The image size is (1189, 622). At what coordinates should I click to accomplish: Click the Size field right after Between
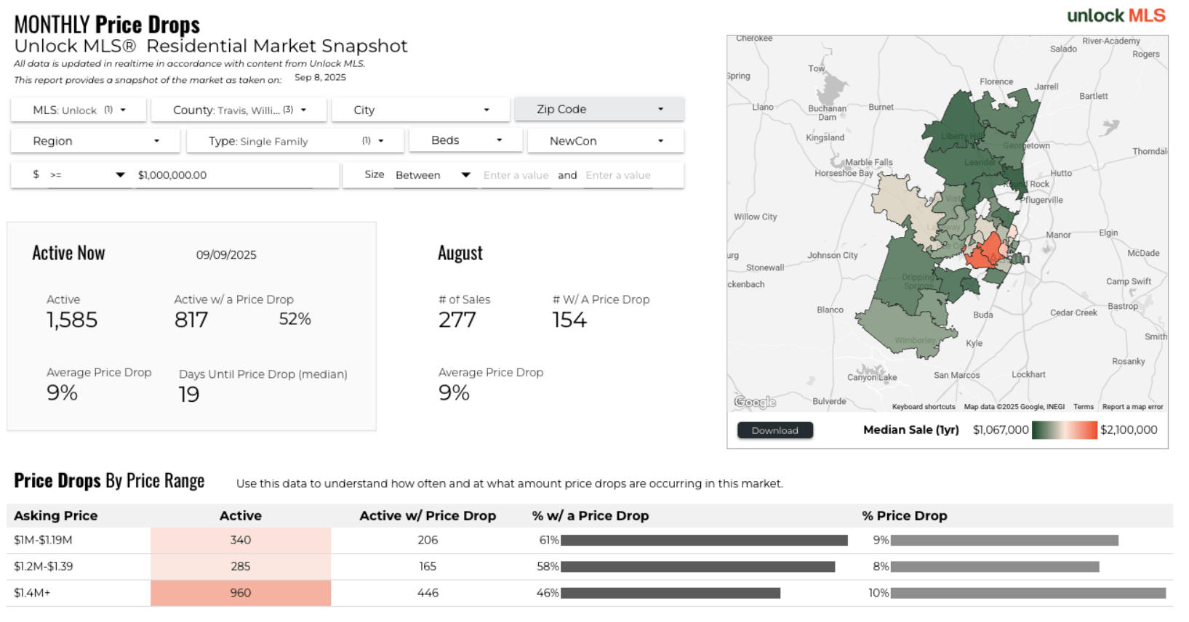pyautogui.click(x=516, y=175)
